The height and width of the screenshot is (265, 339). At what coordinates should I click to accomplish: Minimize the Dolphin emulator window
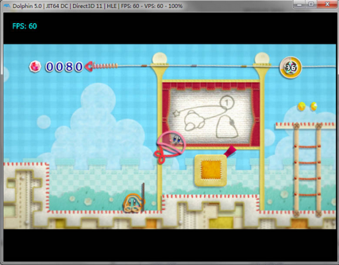tap(299, 4)
